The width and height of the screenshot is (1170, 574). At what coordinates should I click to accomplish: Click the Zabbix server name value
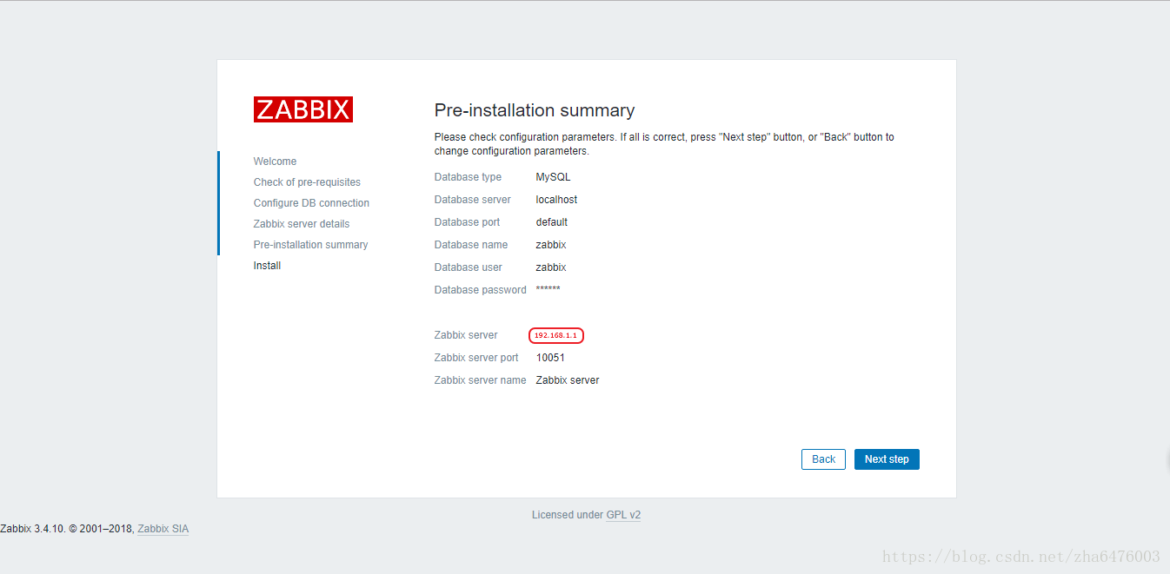click(x=568, y=380)
